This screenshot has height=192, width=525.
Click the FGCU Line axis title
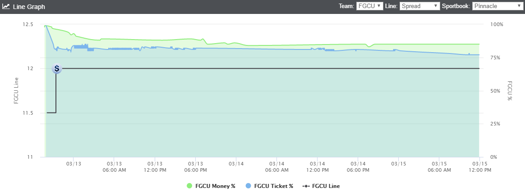tap(16, 90)
